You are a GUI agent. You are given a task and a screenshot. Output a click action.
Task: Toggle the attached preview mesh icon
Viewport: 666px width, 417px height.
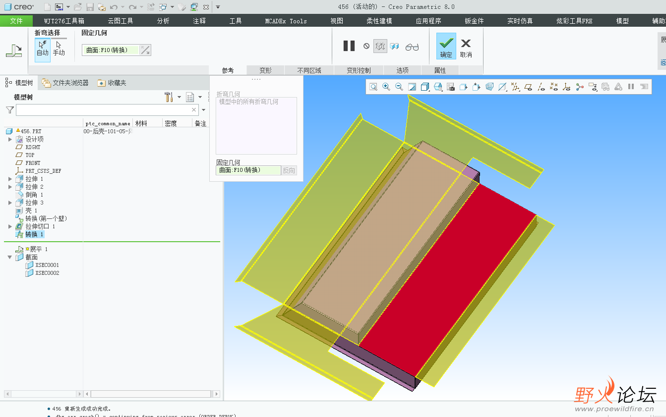tap(380, 46)
